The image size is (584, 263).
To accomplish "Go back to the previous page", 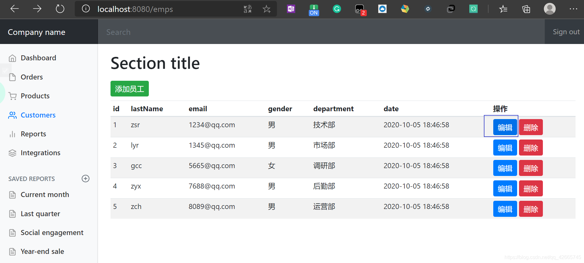I will (x=14, y=9).
